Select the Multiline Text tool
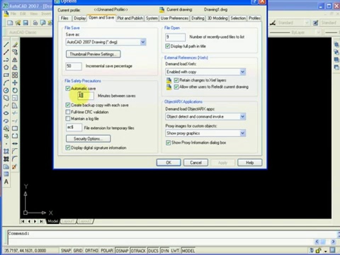 6,182
